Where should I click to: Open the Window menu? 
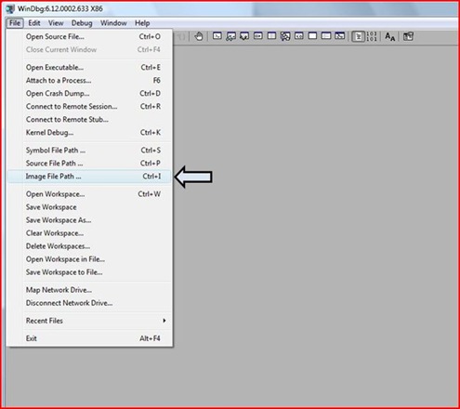pos(113,23)
